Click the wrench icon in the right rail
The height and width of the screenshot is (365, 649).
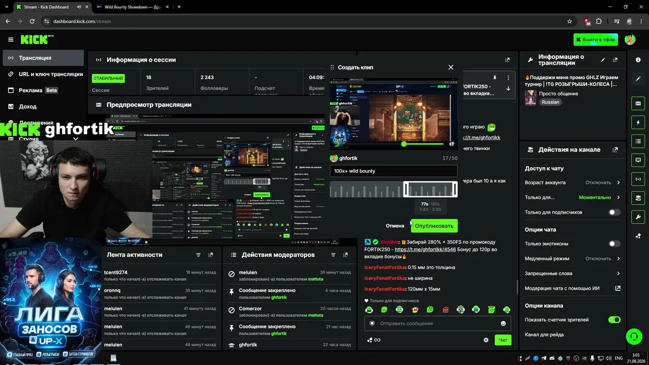pos(638,216)
